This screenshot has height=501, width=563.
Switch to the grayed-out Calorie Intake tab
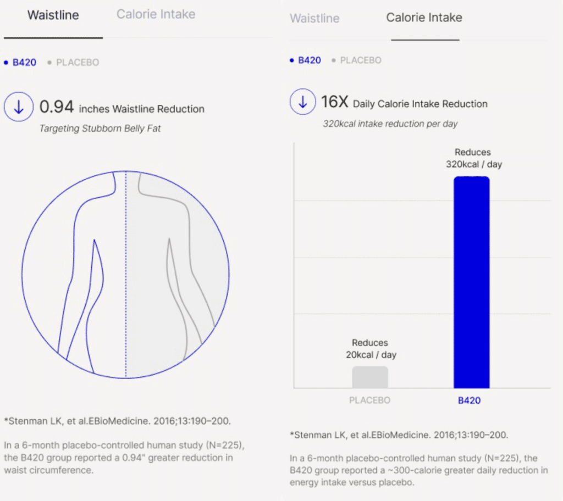pyautogui.click(x=156, y=14)
